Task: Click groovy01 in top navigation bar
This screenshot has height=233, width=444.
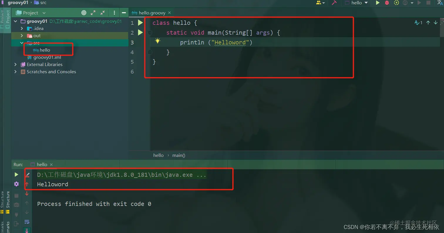Action: point(18,3)
